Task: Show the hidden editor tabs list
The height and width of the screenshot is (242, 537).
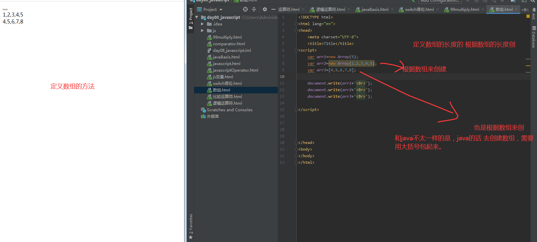Action: [x=525, y=10]
